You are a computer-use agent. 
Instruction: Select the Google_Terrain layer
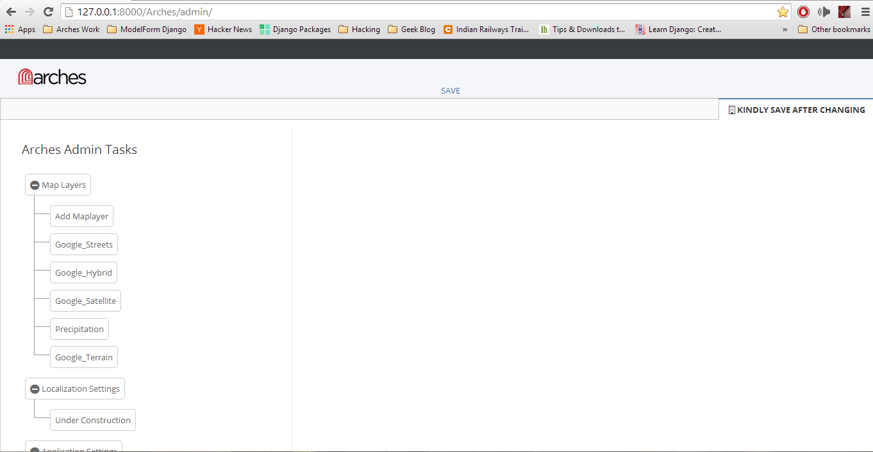84,357
